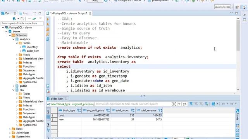The width and height of the screenshot is (248, 139).
Task: Click link with editor arrows icon
Action: pyautogui.click(x=34, y=19)
